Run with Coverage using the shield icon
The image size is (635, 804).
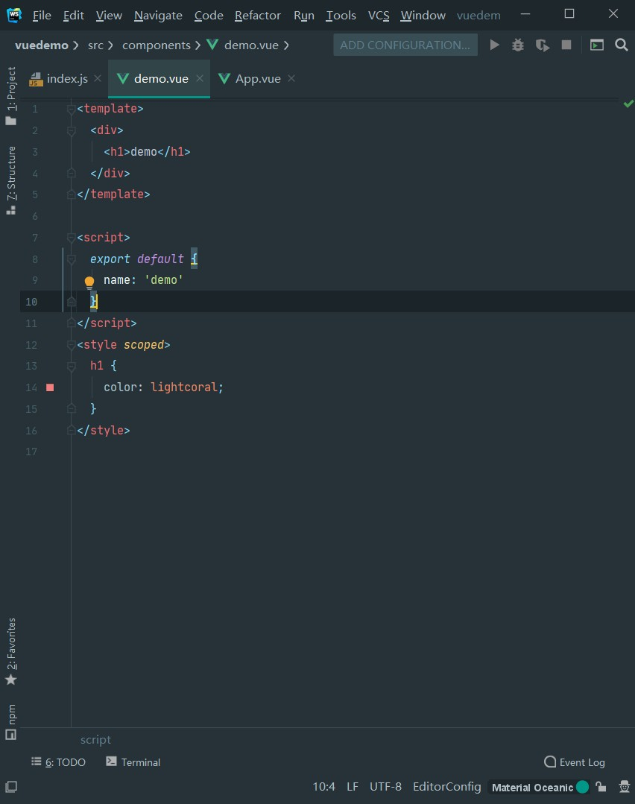tap(542, 45)
